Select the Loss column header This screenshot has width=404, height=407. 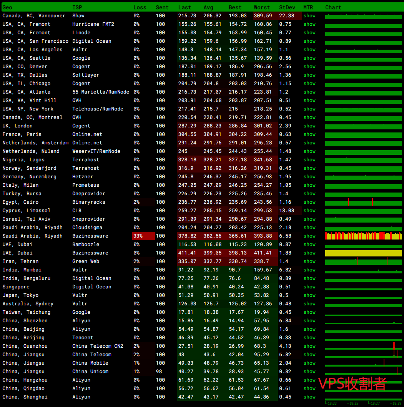[x=140, y=7]
